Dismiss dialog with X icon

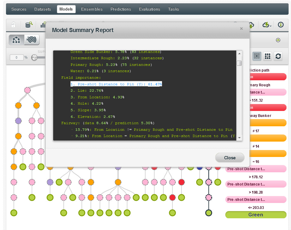[x=241, y=29]
